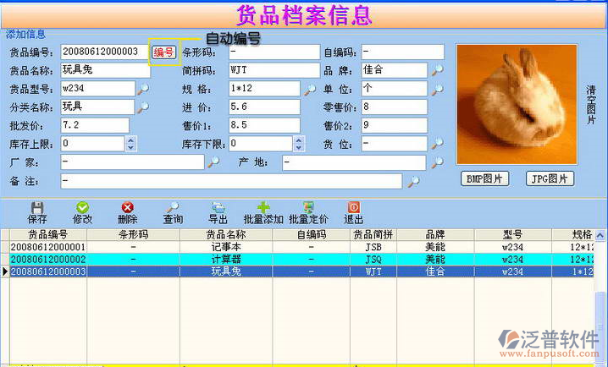Click the 库存上限 spinner arrows
This screenshot has height=367, width=608.
click(x=130, y=144)
